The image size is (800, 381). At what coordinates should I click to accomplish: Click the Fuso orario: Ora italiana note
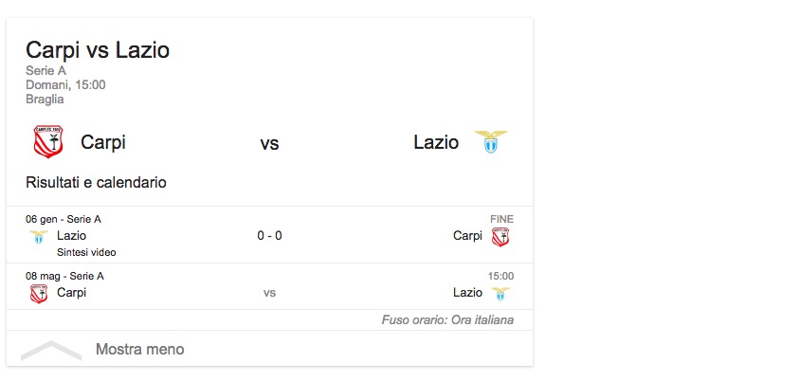click(447, 320)
